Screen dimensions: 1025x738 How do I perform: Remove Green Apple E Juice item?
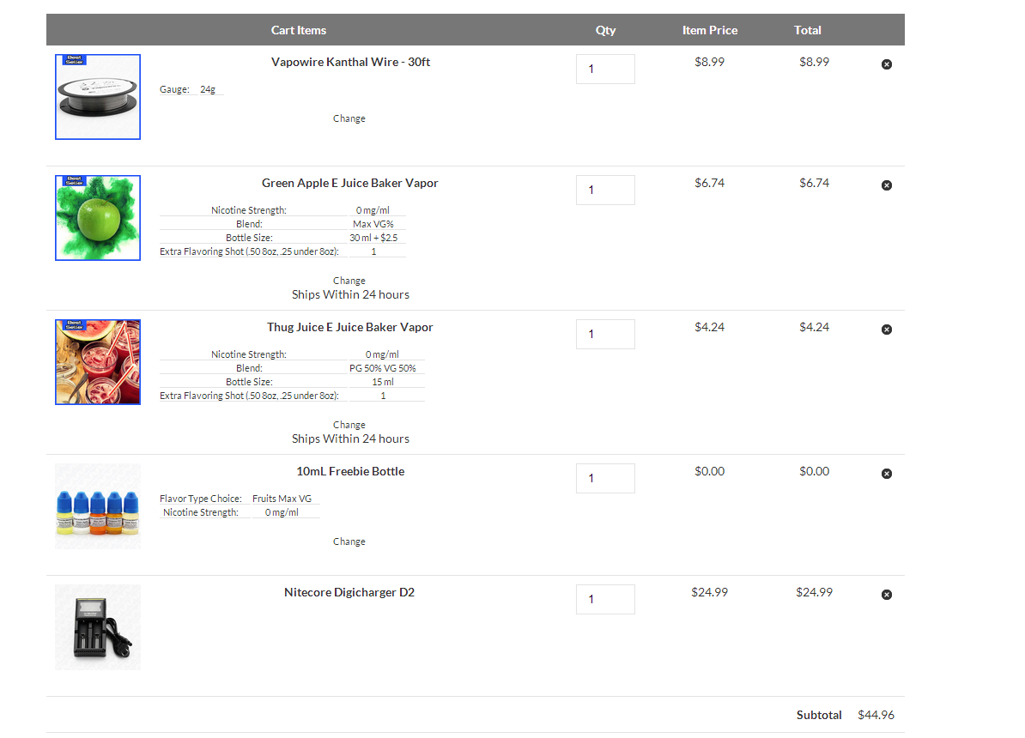(x=887, y=185)
